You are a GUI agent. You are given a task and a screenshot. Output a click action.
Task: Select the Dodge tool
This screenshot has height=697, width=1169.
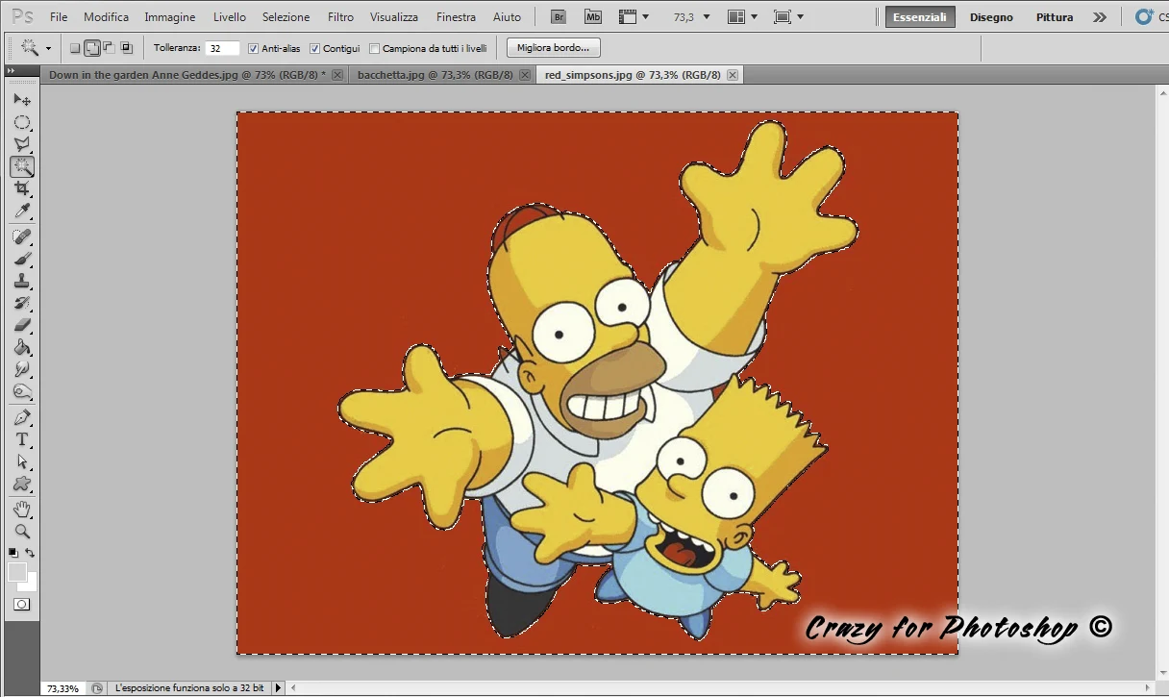[21, 391]
